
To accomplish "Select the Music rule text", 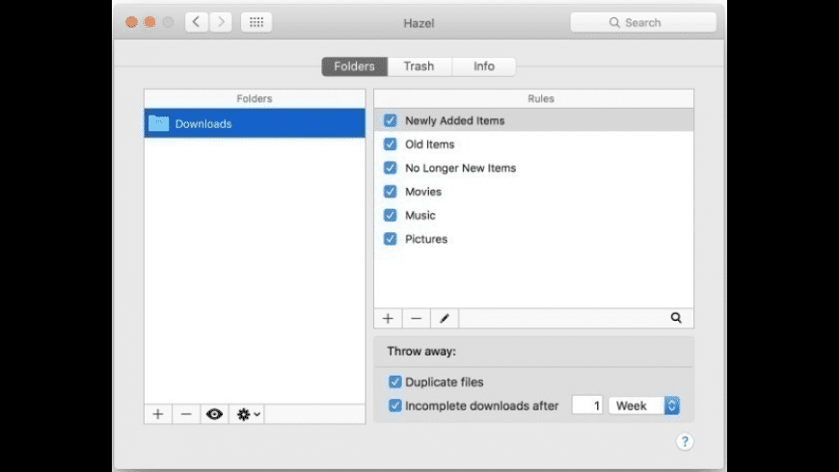I will click(x=420, y=216).
